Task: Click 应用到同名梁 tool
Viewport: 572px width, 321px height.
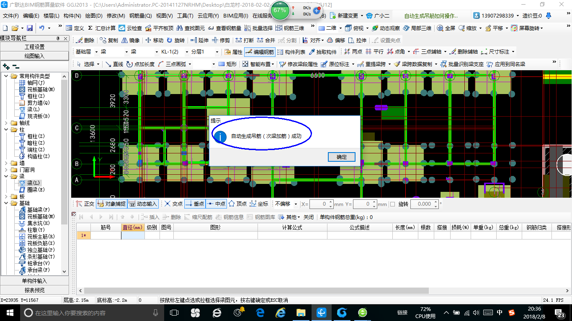Action: (506, 64)
